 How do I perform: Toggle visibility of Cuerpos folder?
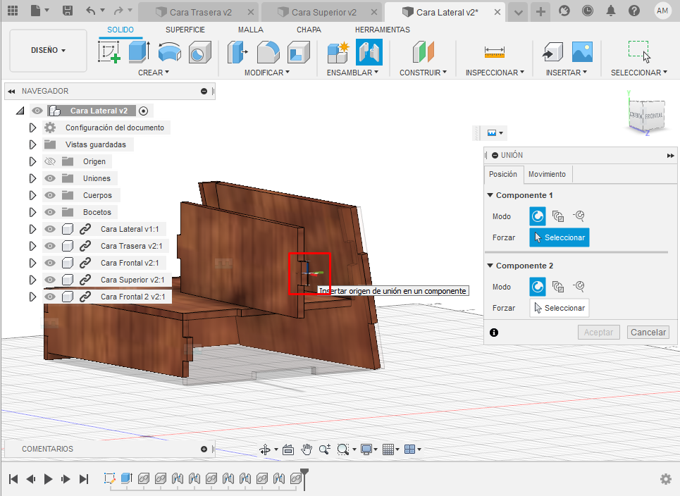[x=50, y=195]
